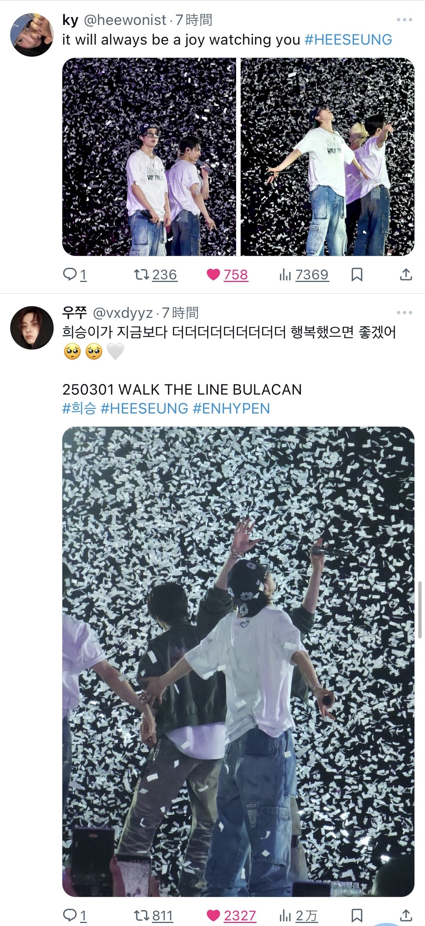Image resolution: width=425 pixels, height=926 pixels.
Task: Reply to heewonist's tweet
Action: 74,274
